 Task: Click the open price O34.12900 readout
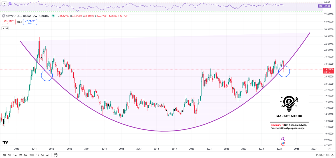click(63, 16)
